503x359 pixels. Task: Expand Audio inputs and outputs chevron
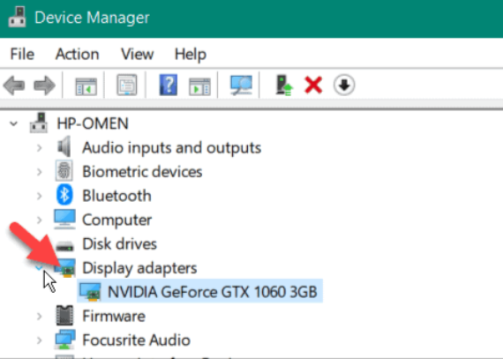pyautogui.click(x=40, y=148)
